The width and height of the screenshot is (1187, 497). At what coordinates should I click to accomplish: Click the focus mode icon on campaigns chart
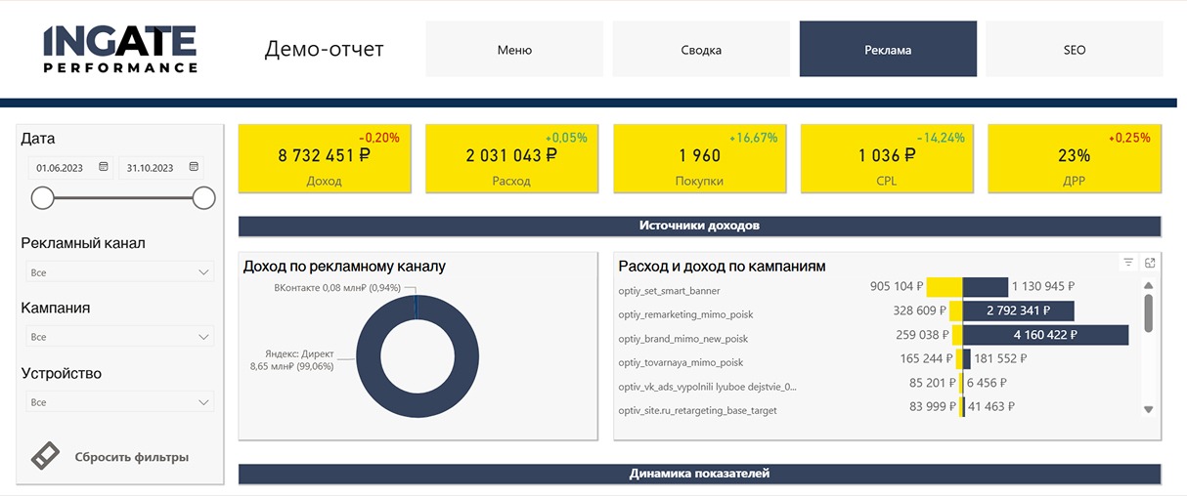(x=1150, y=263)
